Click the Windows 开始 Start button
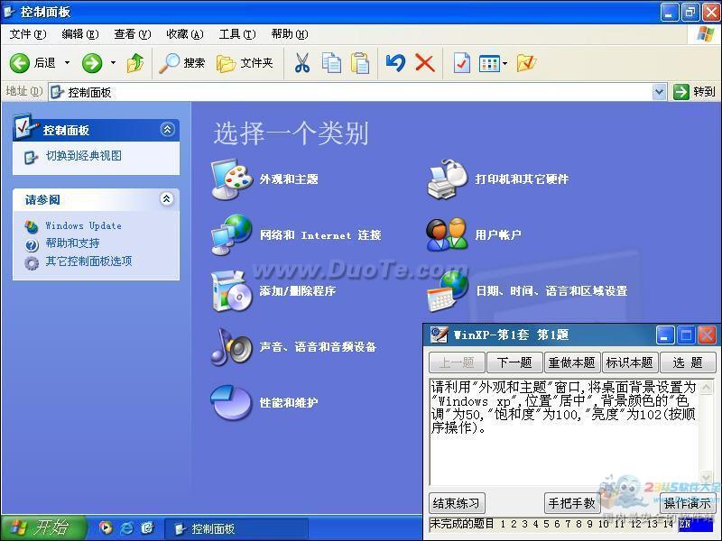 (x=42, y=528)
